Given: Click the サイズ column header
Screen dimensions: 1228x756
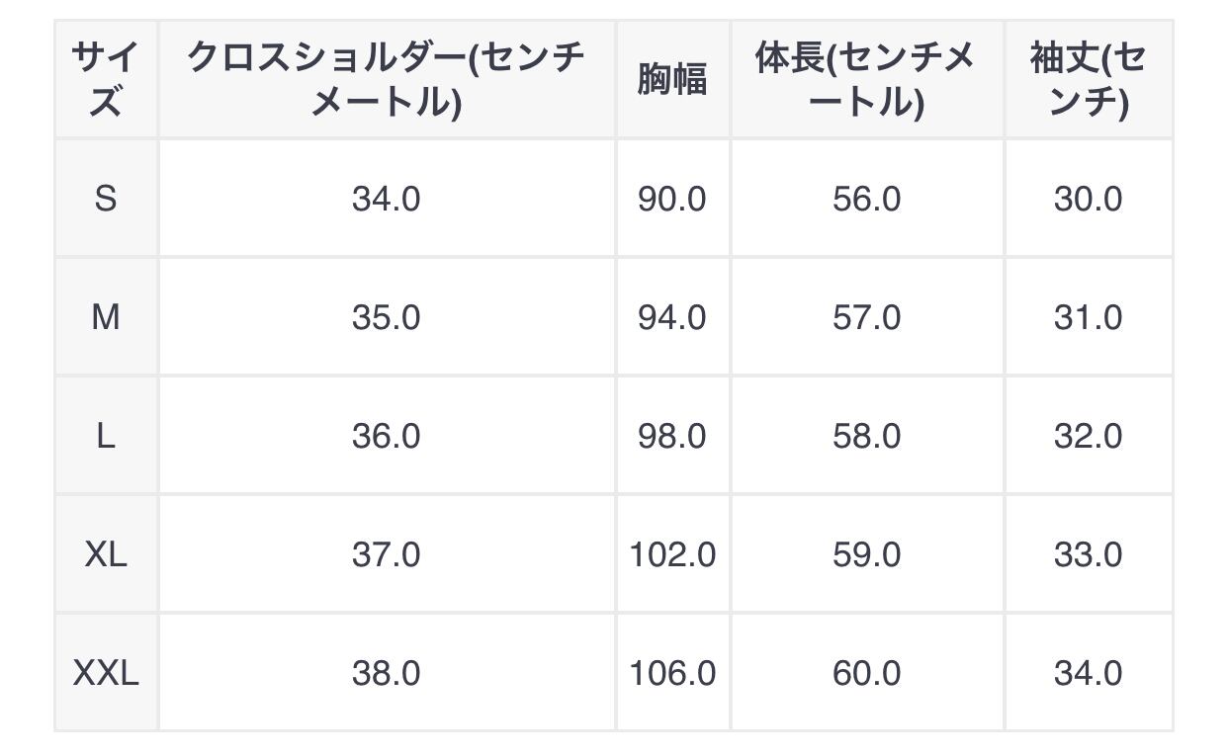Looking at the screenshot, I should [106, 79].
